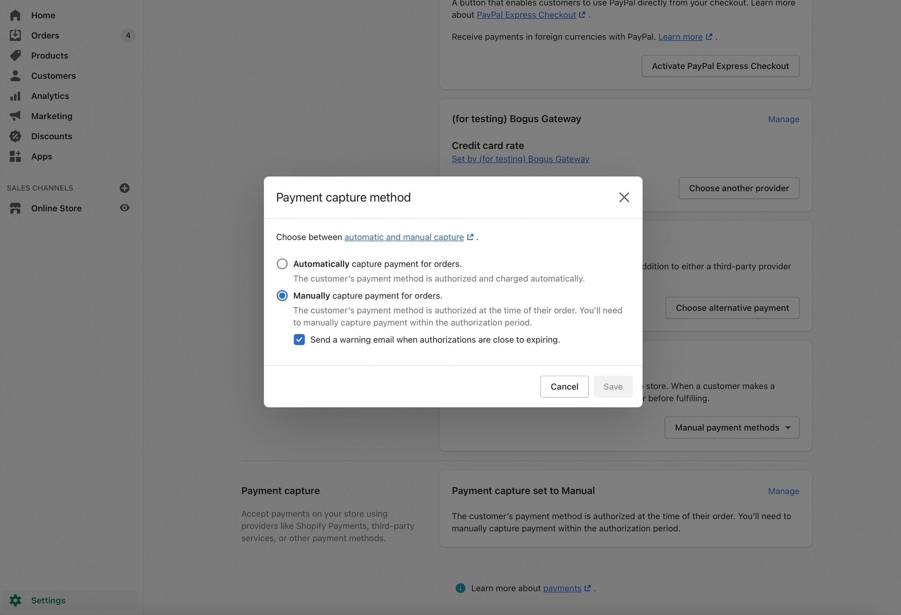Click the Orders inbox icon
901x615 pixels.
click(15, 35)
